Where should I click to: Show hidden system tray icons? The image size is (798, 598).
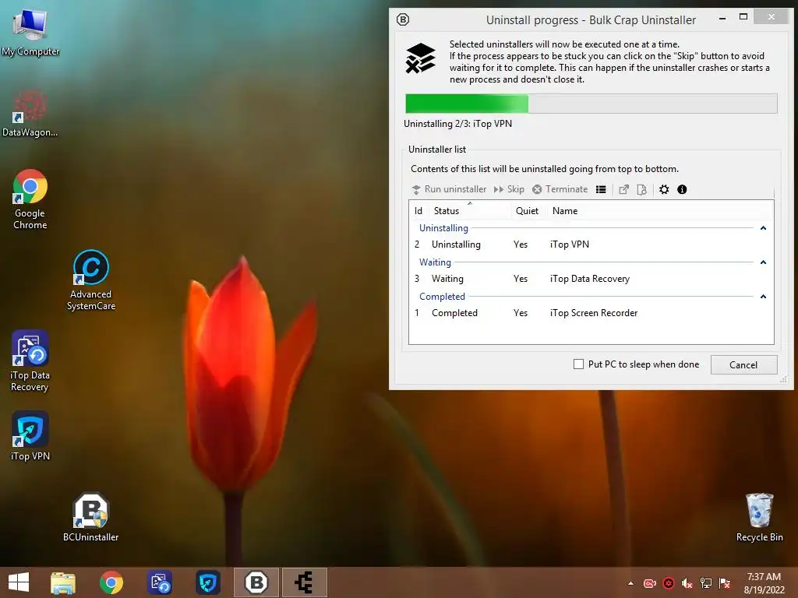click(631, 583)
